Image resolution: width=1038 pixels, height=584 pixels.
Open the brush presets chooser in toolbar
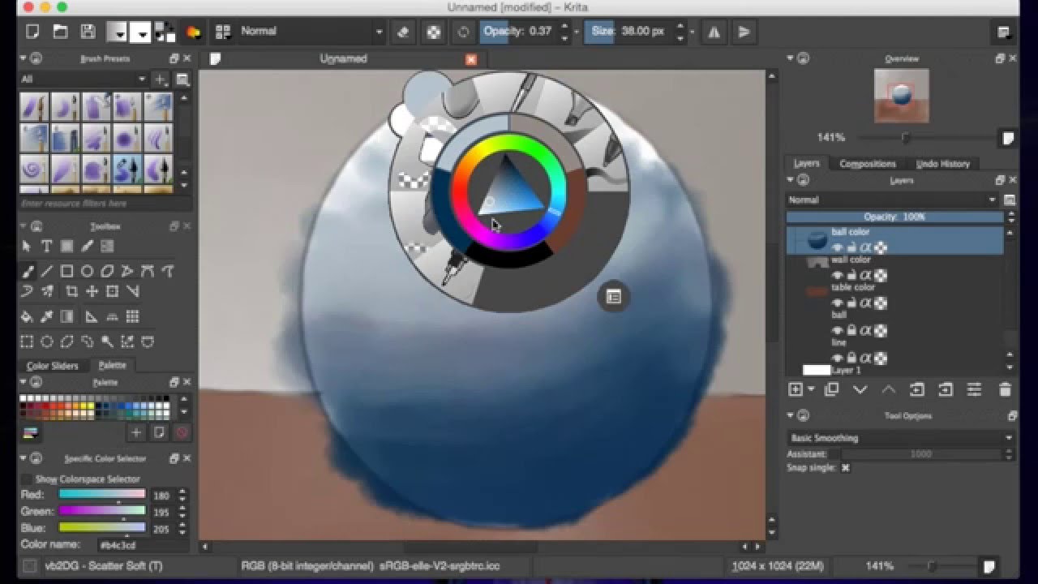click(222, 32)
